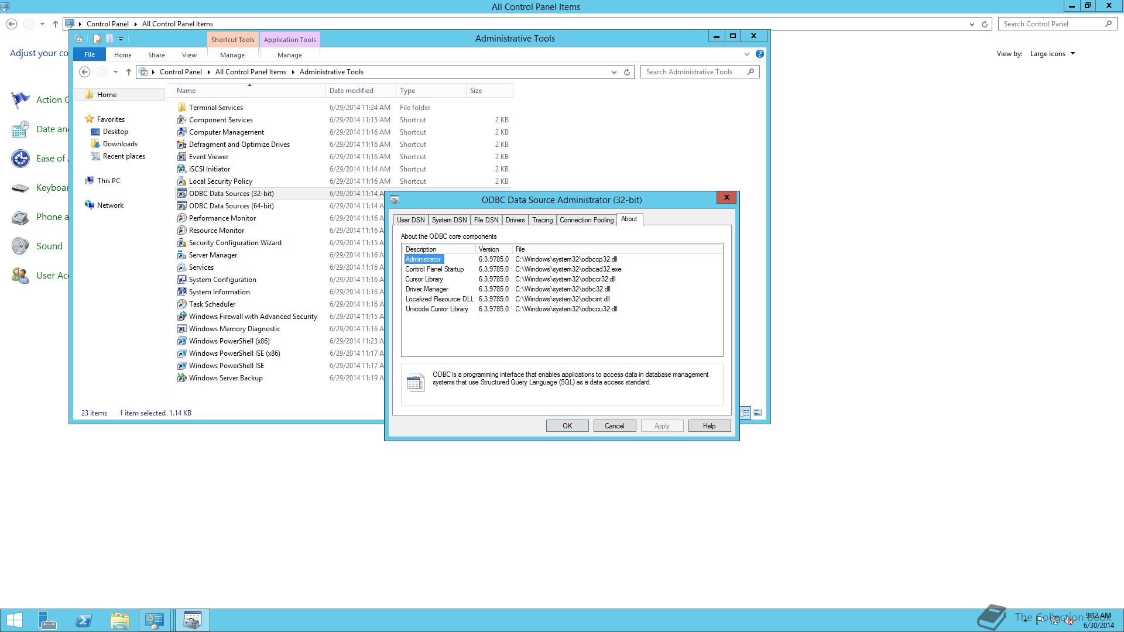Click Cancel in ODBC dialog
The image size is (1124, 632).
(x=615, y=425)
